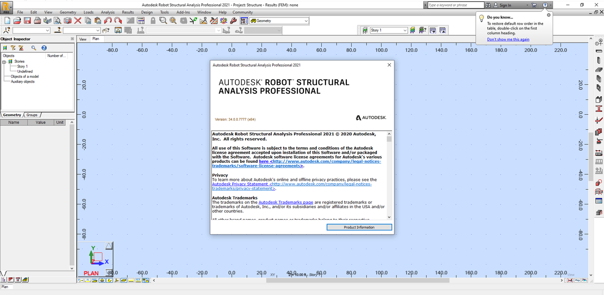
Task: Capture a screen shot with the camera icon
Action: [x=67, y=21]
